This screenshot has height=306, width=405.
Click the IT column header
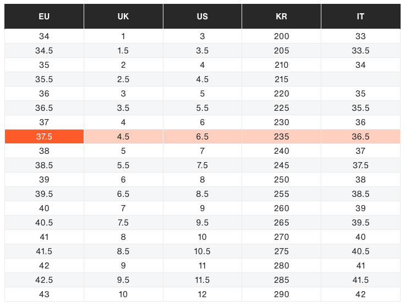pyautogui.click(x=361, y=17)
